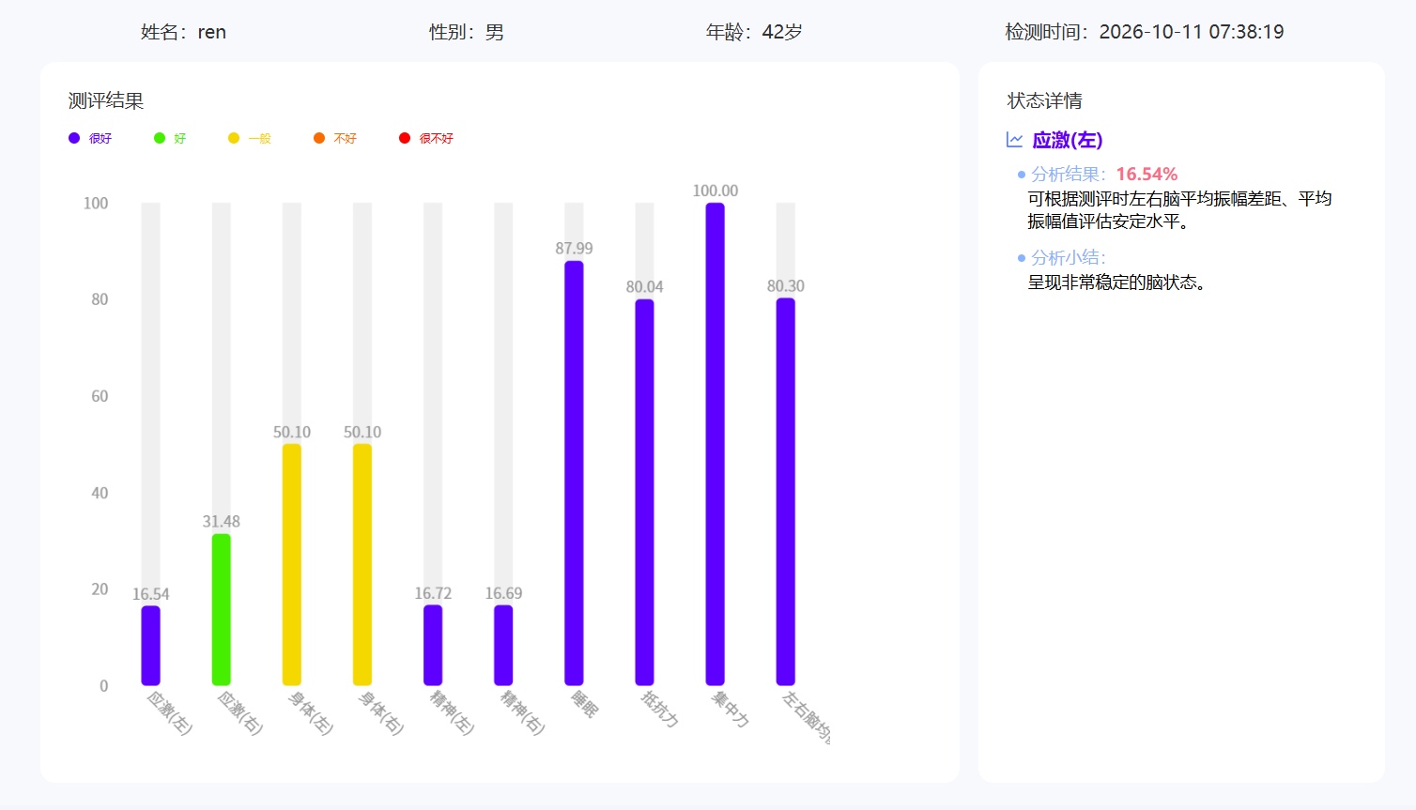
Task: Click the 应激(左) status detail heading
Action: (x=1068, y=140)
